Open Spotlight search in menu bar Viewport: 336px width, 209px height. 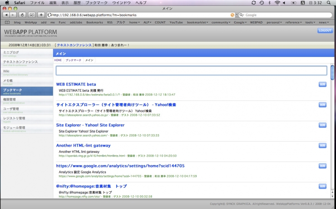click(329, 3)
